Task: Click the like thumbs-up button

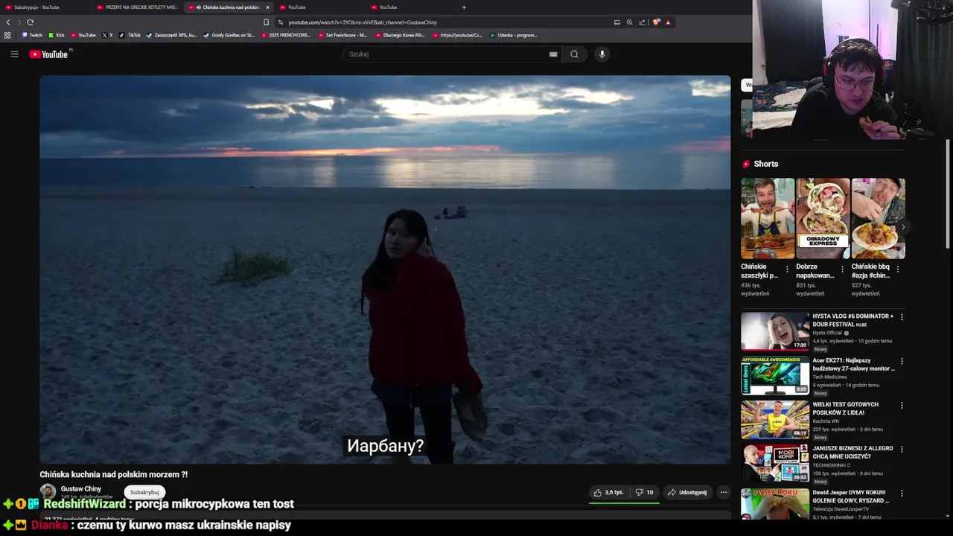Action: 608,492
